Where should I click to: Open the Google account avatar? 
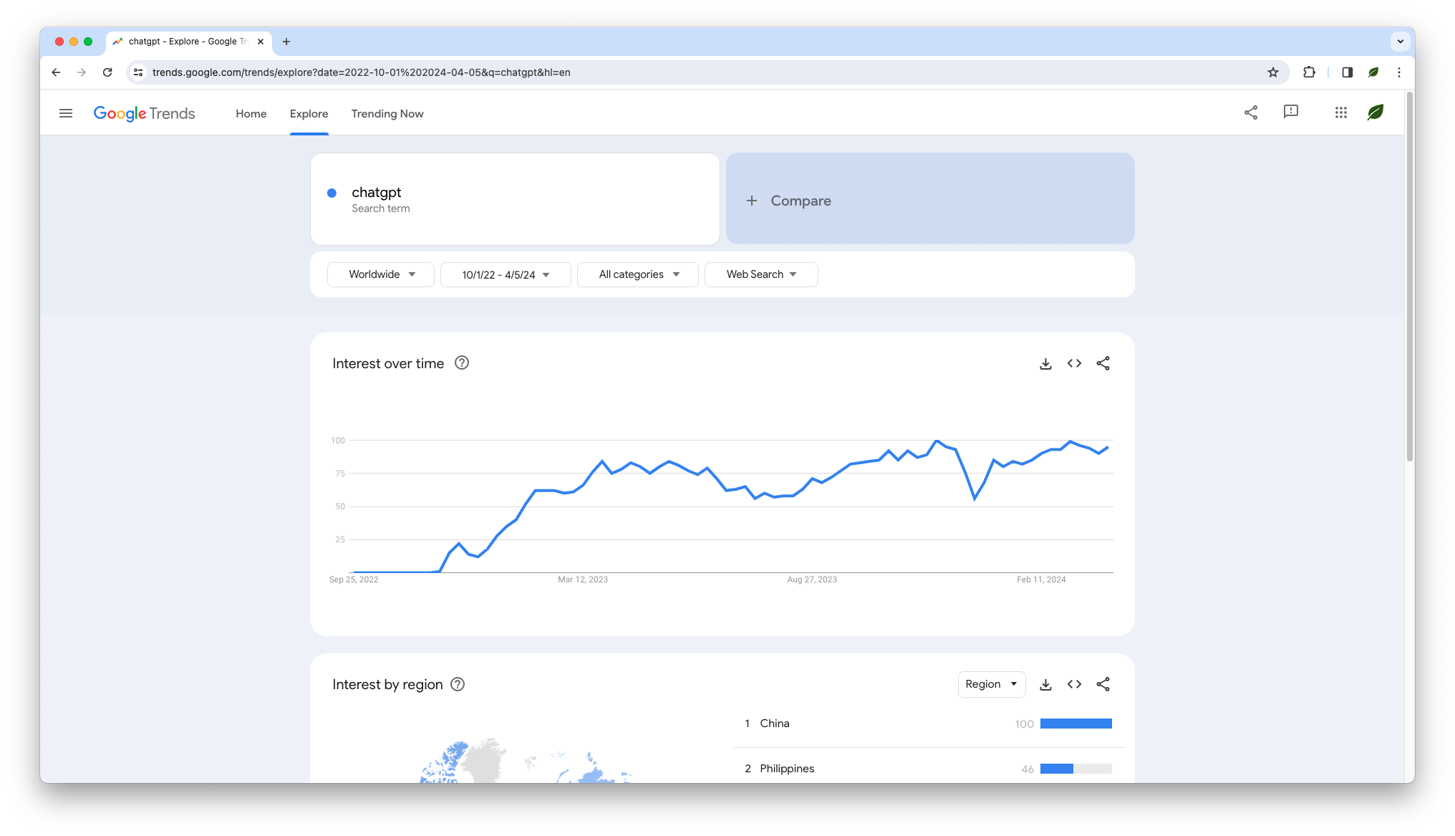[1376, 112]
